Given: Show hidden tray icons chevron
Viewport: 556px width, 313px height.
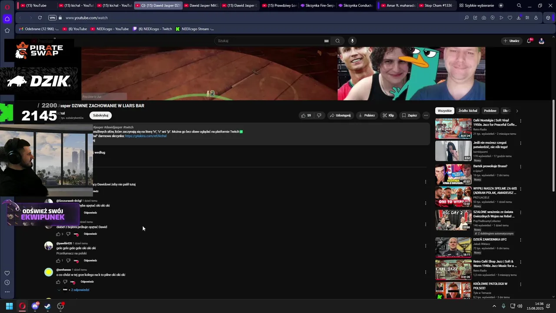Looking at the screenshot, I should click(494, 306).
